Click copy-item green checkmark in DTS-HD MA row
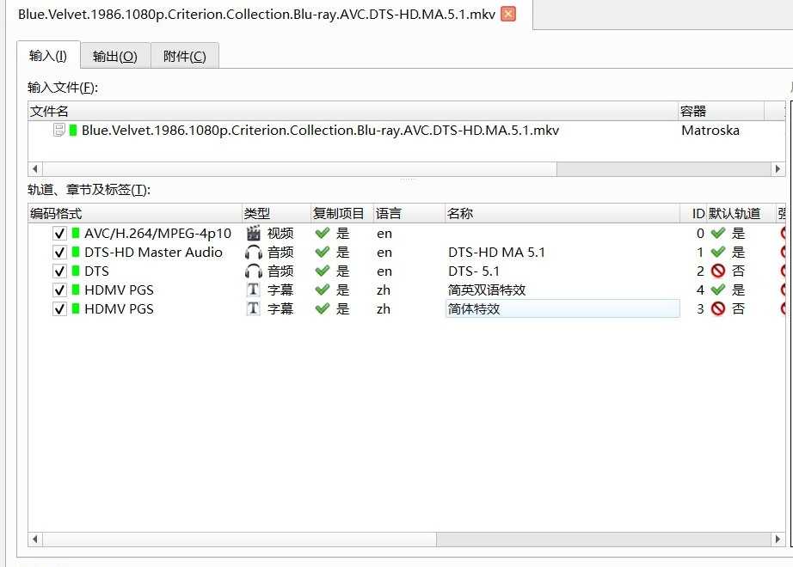 [323, 253]
